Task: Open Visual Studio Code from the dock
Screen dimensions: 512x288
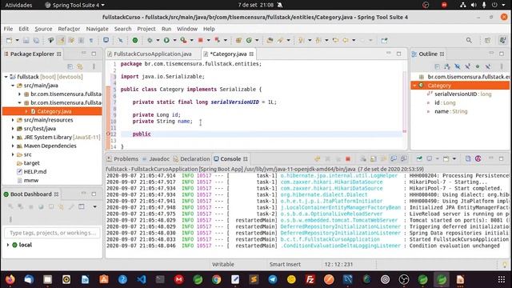Action: point(142,279)
